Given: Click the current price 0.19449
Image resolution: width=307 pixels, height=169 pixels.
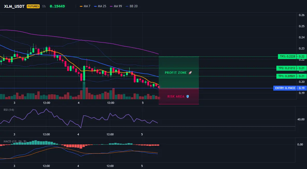Looking at the screenshot, I should click(57, 6).
